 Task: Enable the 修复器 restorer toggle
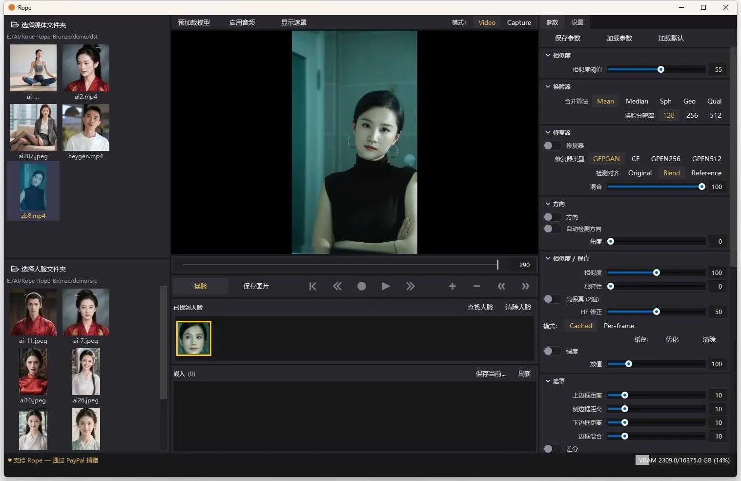click(553, 146)
